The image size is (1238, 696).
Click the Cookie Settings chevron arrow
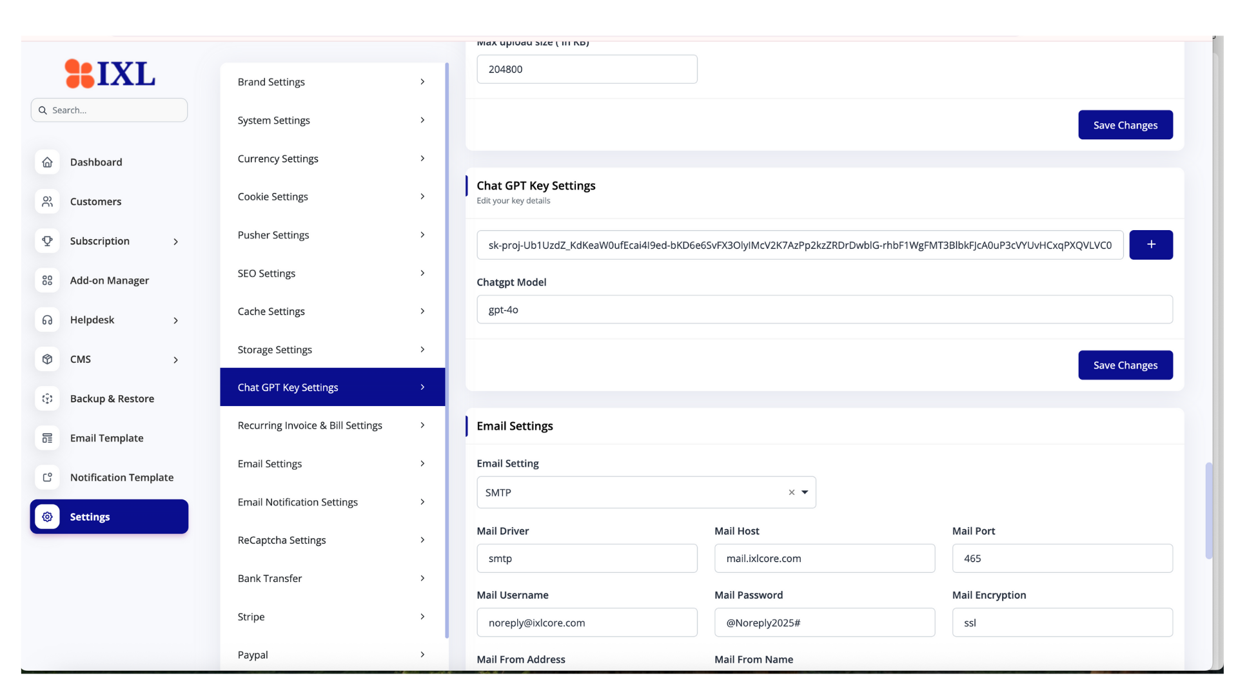point(422,197)
